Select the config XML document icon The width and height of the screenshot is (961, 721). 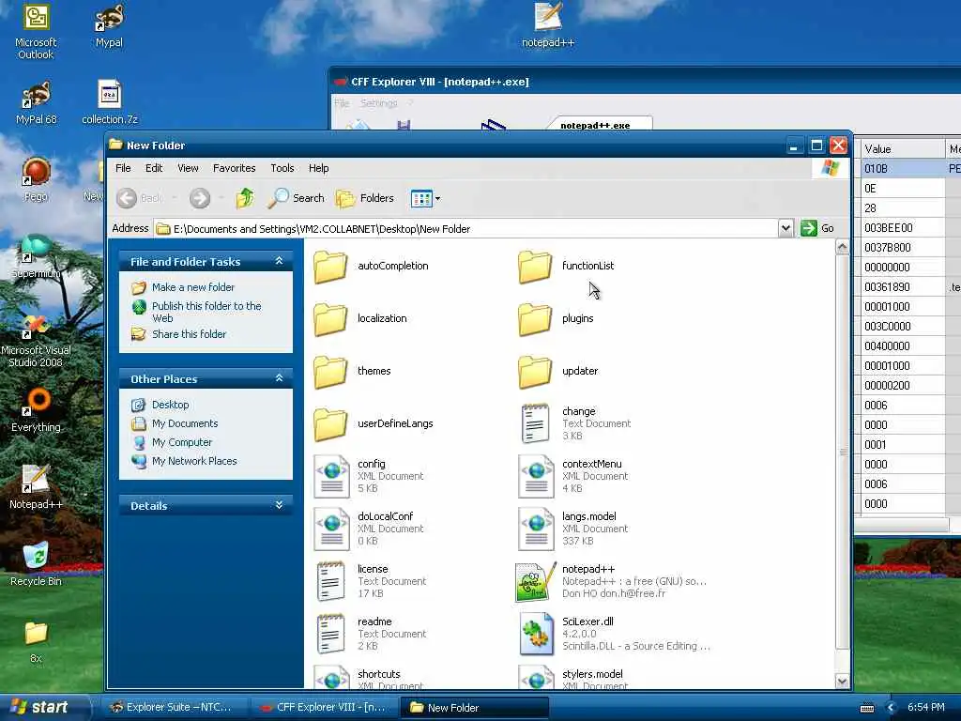(331, 476)
